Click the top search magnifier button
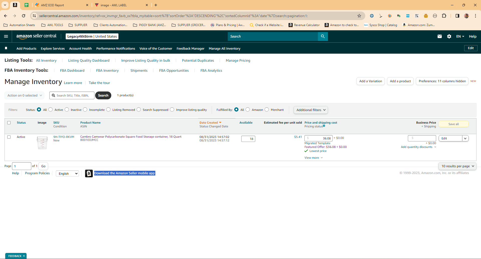This screenshot has width=481, height=259. [x=323, y=36]
